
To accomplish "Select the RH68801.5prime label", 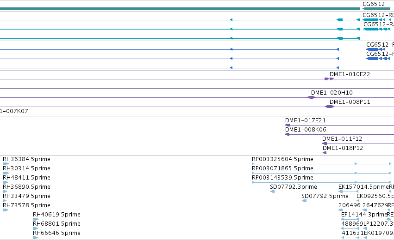I will (56, 224).
